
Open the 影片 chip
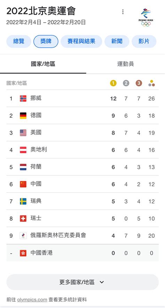[144, 41]
